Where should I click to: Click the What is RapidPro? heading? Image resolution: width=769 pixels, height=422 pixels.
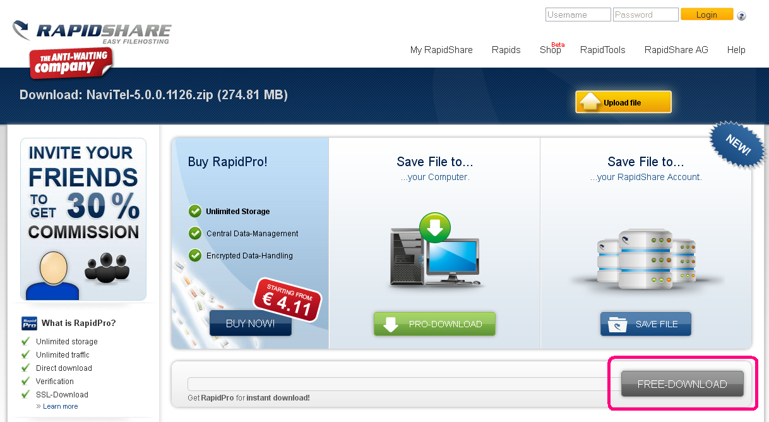pyautogui.click(x=79, y=323)
